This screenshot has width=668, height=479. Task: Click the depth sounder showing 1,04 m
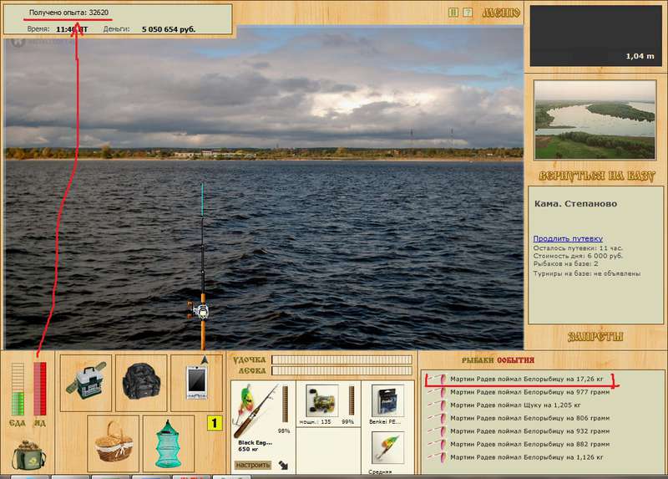[x=595, y=35]
